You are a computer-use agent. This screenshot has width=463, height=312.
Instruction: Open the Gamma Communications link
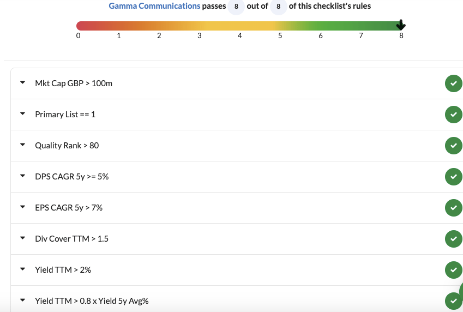click(154, 6)
